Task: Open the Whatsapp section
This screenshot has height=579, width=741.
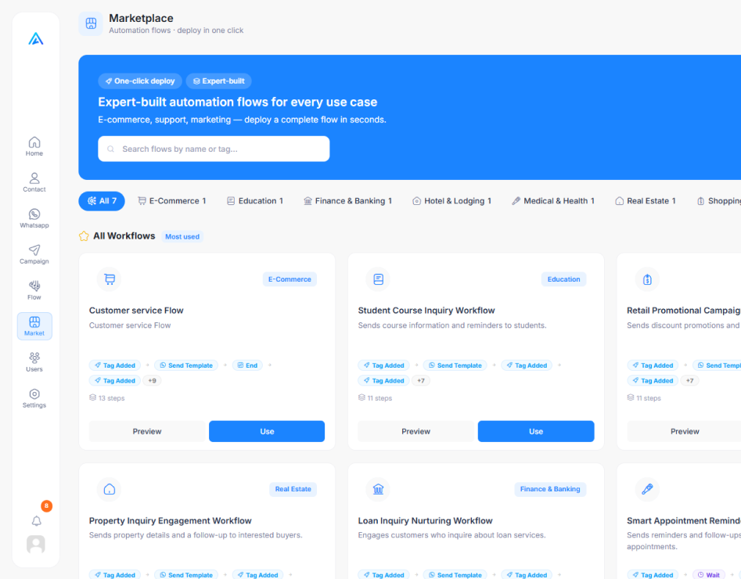Action: point(34,218)
